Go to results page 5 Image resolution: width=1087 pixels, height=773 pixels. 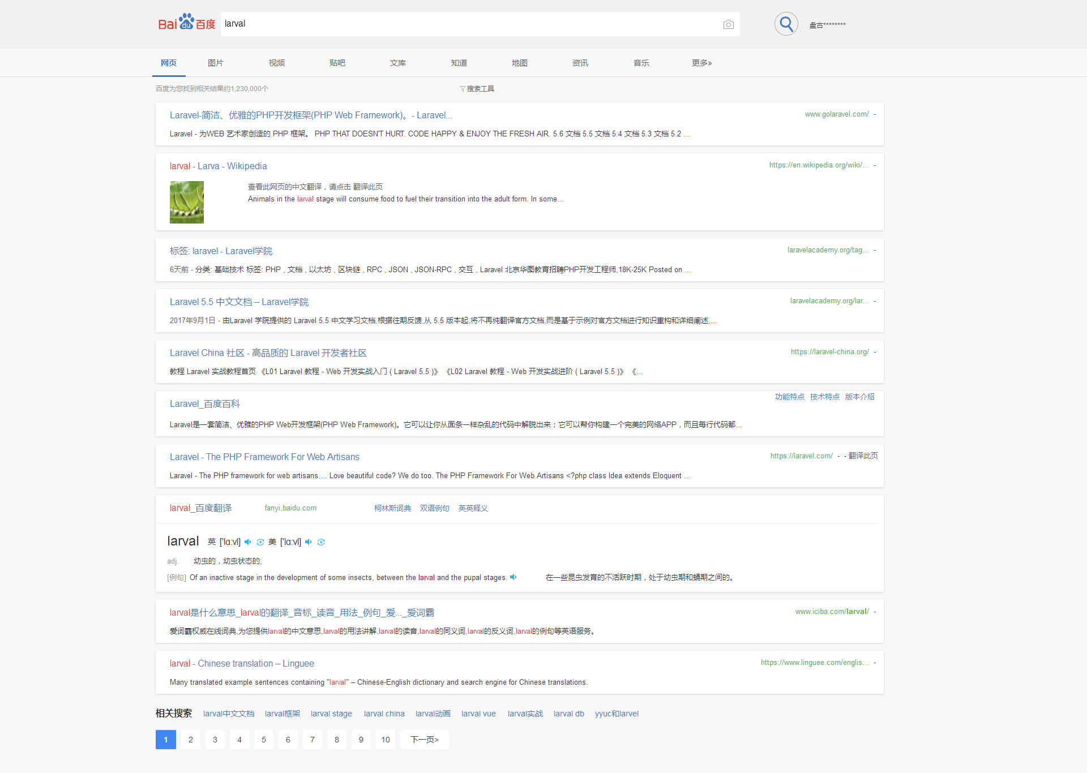264,740
